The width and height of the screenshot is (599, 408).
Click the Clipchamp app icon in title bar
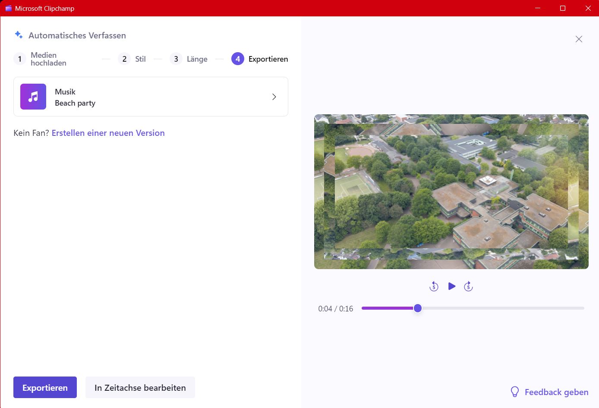click(8, 8)
